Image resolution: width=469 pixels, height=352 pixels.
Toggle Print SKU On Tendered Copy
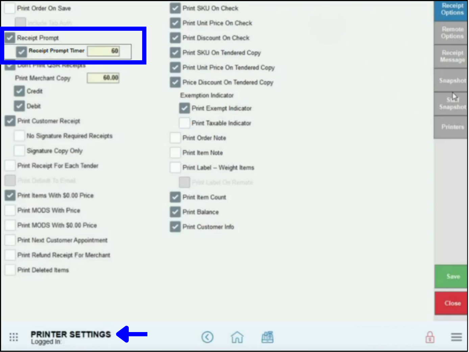175,53
